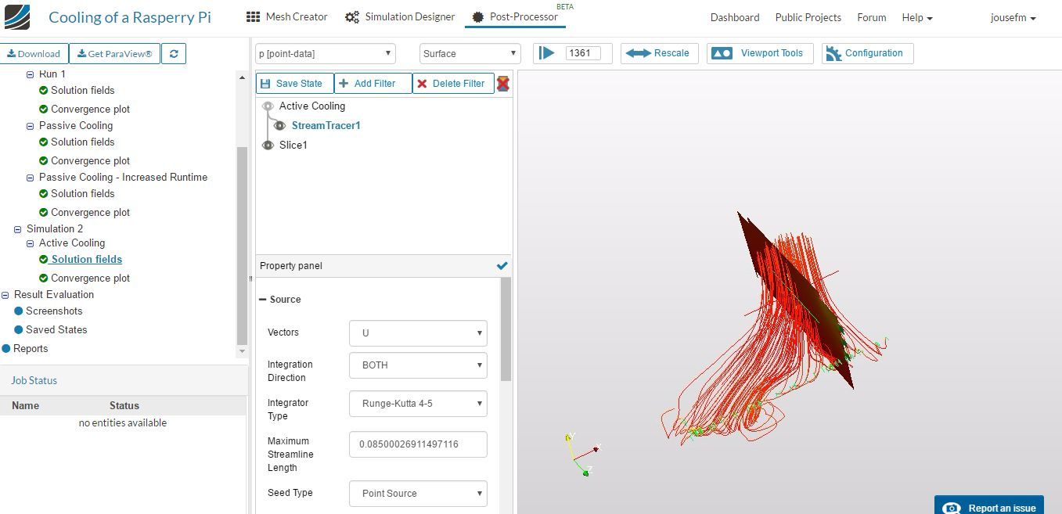Screen dimensions: 1062x514
Task: Select Convergence plot under Passive Cooling - Increased Runtime
Action: [90, 212]
